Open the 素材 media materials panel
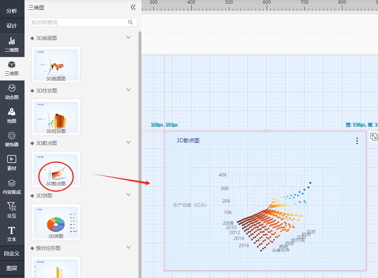The image size is (378, 278). point(12,163)
